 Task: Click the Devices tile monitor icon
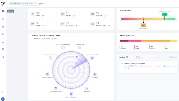[63, 14]
